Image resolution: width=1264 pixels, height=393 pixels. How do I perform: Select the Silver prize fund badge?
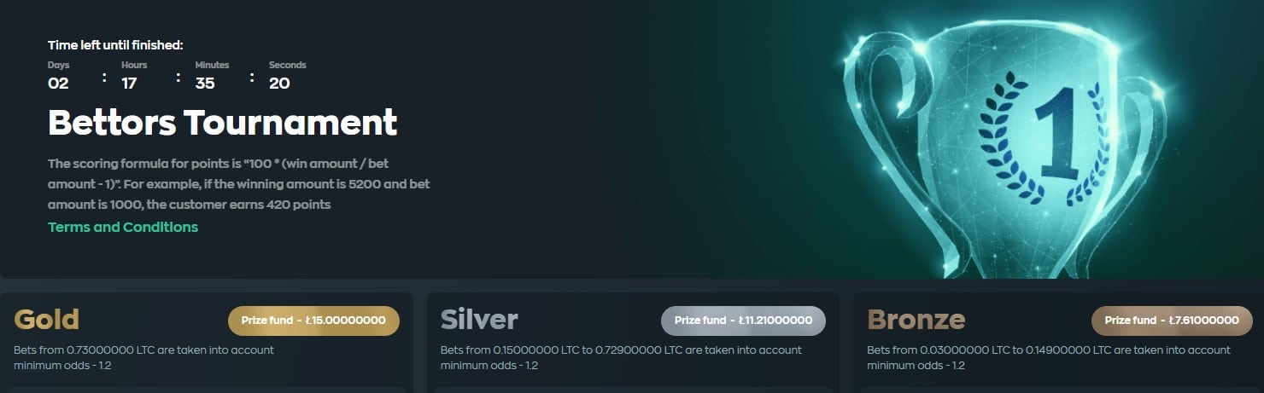pyautogui.click(x=743, y=321)
